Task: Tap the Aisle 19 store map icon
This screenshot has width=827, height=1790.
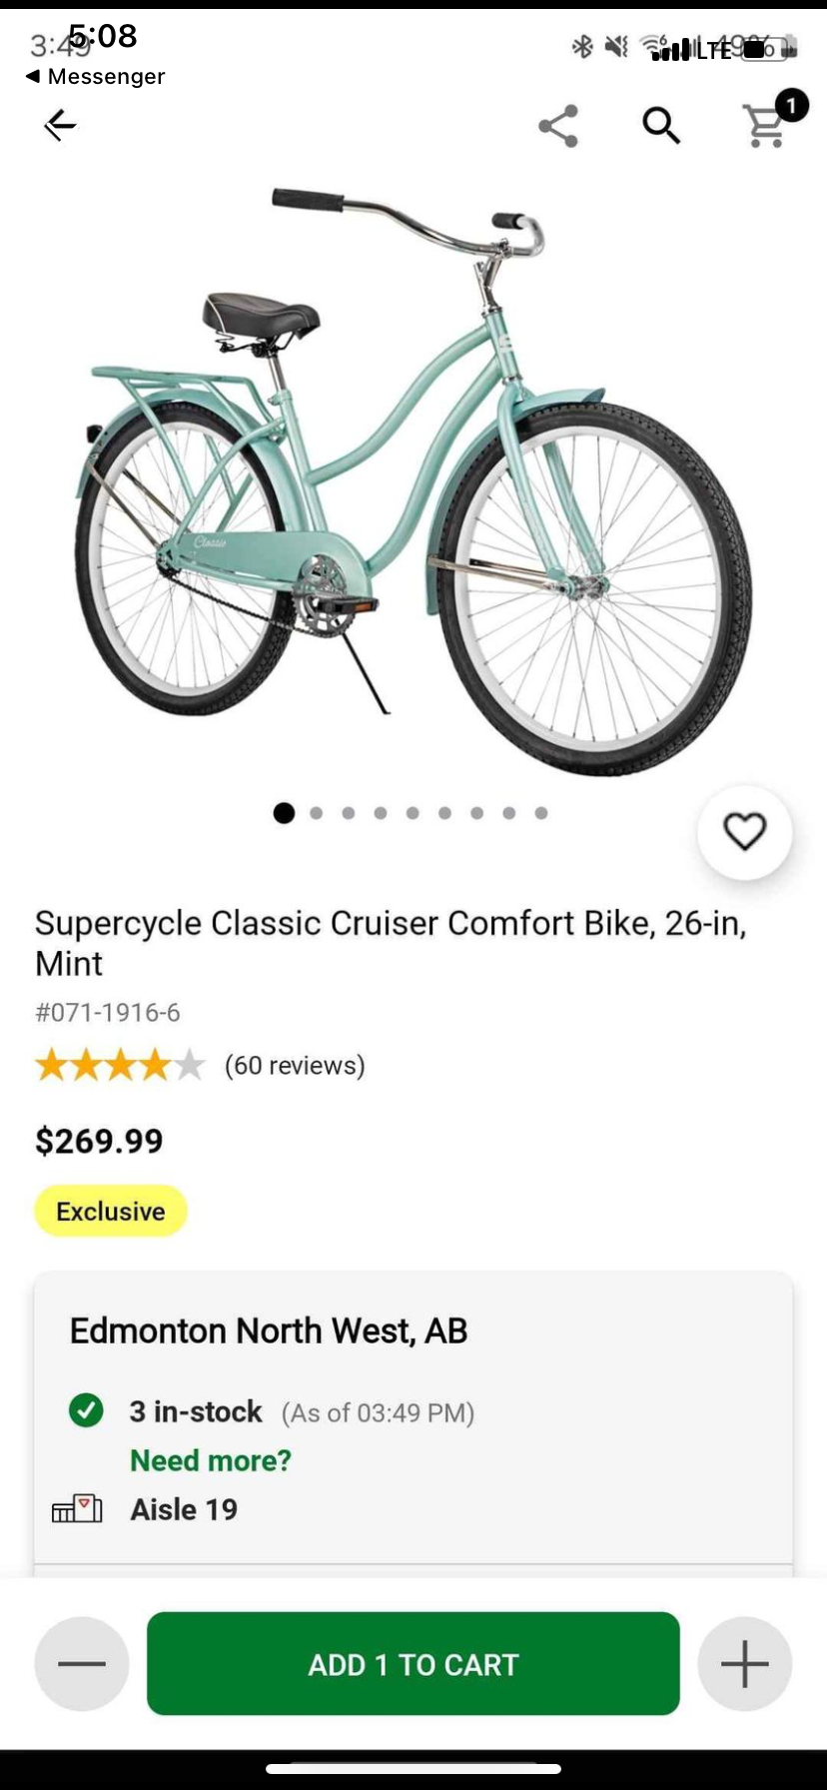Action: [x=77, y=1509]
